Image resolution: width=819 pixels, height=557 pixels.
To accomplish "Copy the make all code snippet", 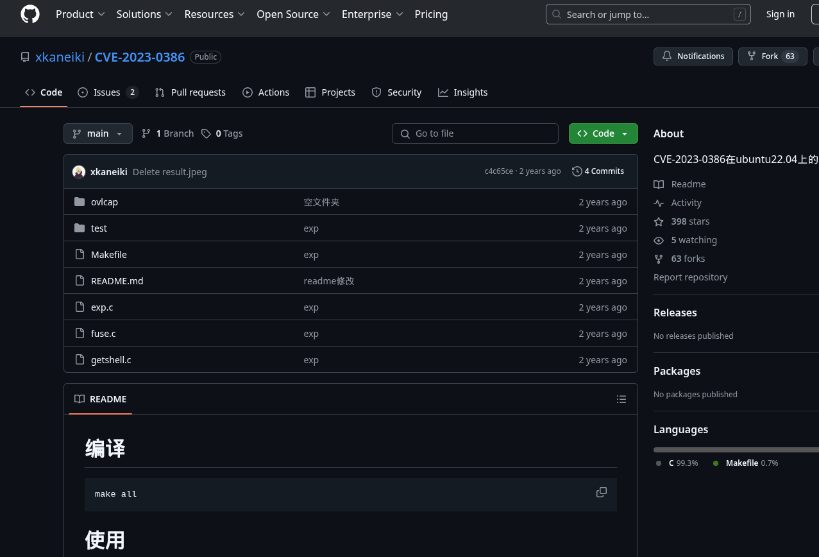I will tap(602, 492).
